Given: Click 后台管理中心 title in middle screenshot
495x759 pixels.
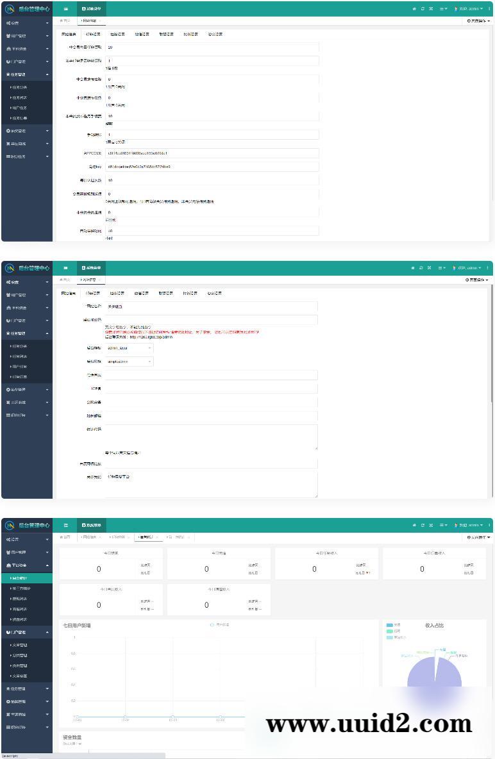Looking at the screenshot, I should tap(34, 268).
